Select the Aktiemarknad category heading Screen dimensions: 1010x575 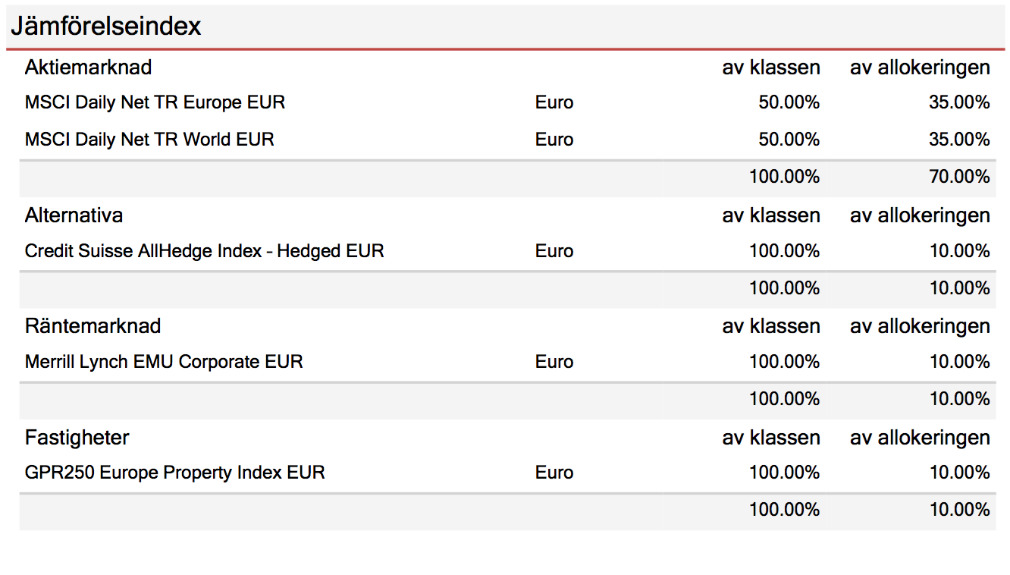[x=88, y=68]
